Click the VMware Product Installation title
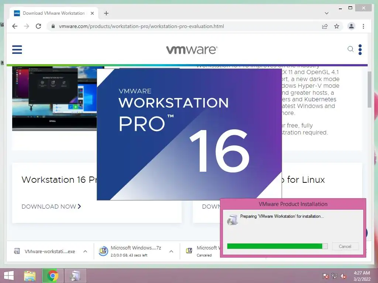Image resolution: width=378 pixels, height=283 pixels. click(x=293, y=204)
